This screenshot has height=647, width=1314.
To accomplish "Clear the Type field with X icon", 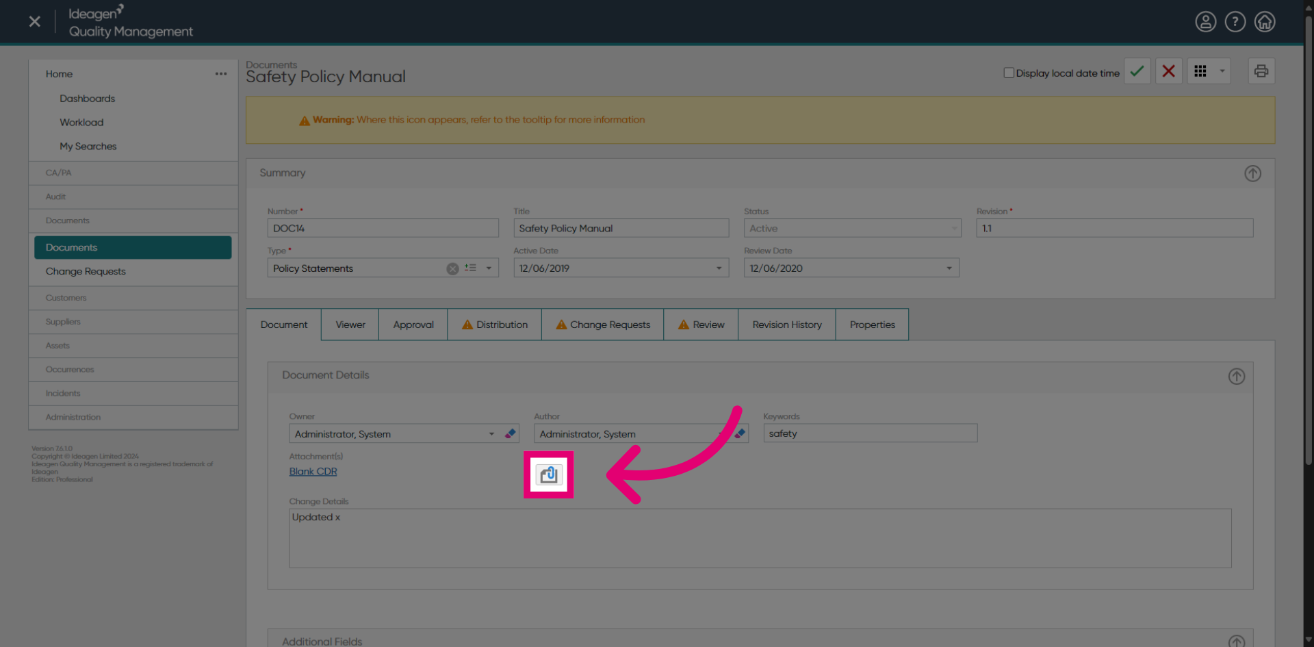I will coord(452,268).
